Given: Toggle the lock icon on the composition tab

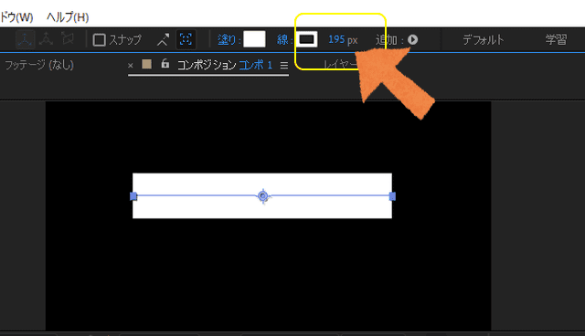Looking at the screenshot, I should point(165,64).
